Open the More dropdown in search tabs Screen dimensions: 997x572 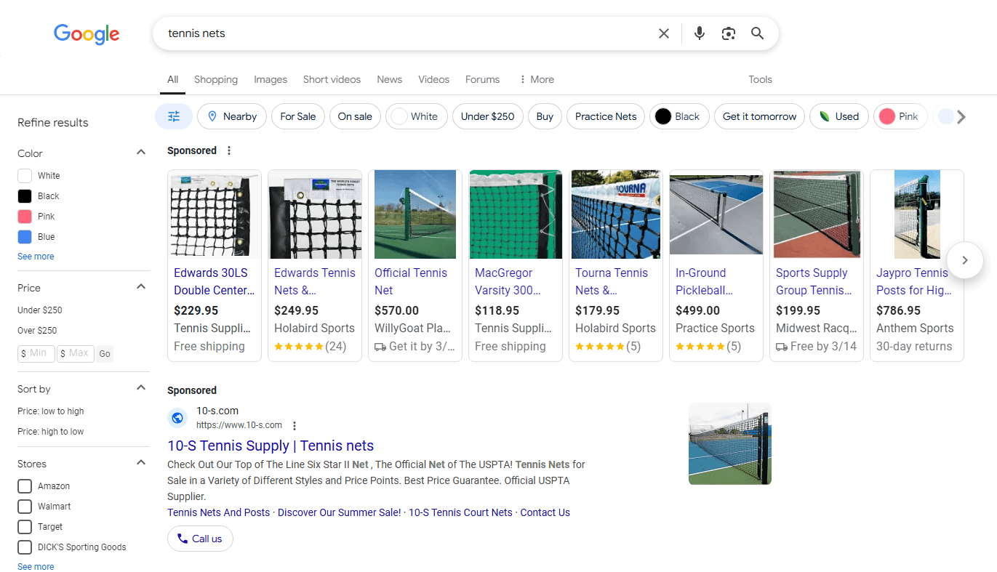click(537, 79)
